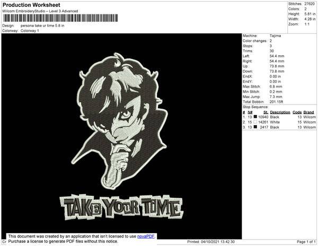The image size is (318, 246).
Task: Click the 'White' thread description
Action: click(x=275, y=122)
